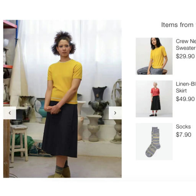Advance to the next look photo

[x=115, y=113]
